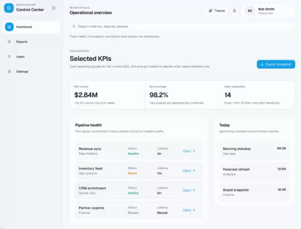Collapse the sidebar using the panel icon
This screenshot has width=301, height=229.
pyautogui.click(x=54, y=8)
